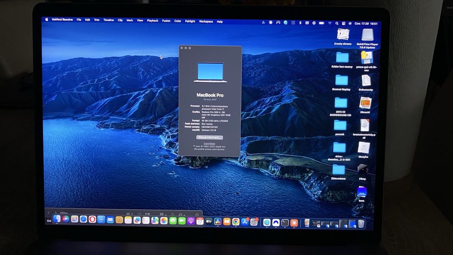Click the Siri icon in menu bar
This screenshot has height=255, width=453.
[x=350, y=24]
